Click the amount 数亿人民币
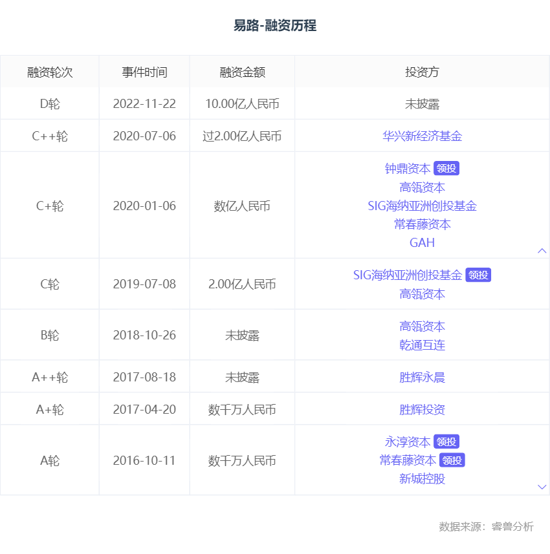550x554 pixels. [x=242, y=206]
